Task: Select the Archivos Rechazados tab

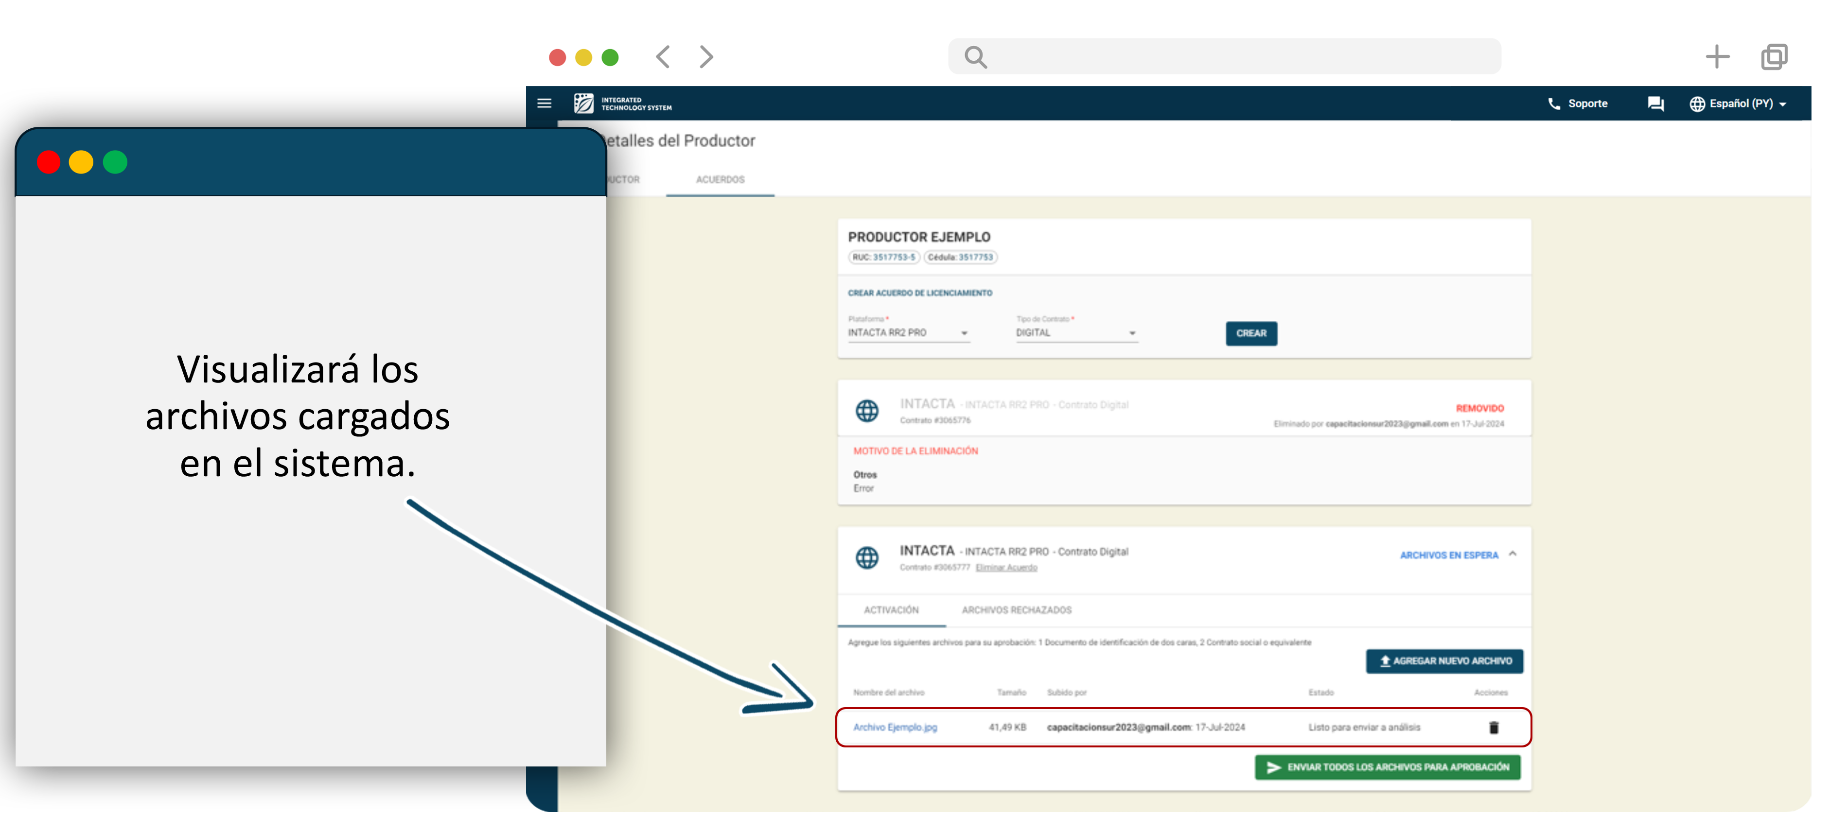Action: pos(1016,610)
